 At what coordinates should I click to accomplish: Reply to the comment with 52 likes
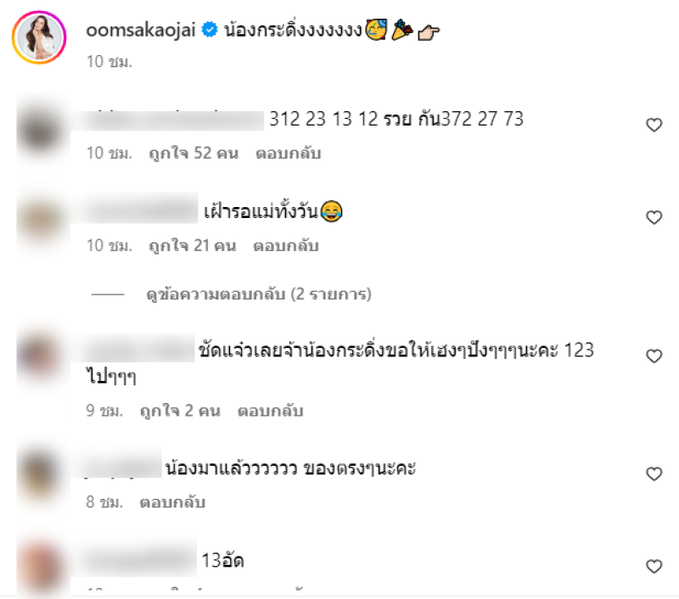288,154
